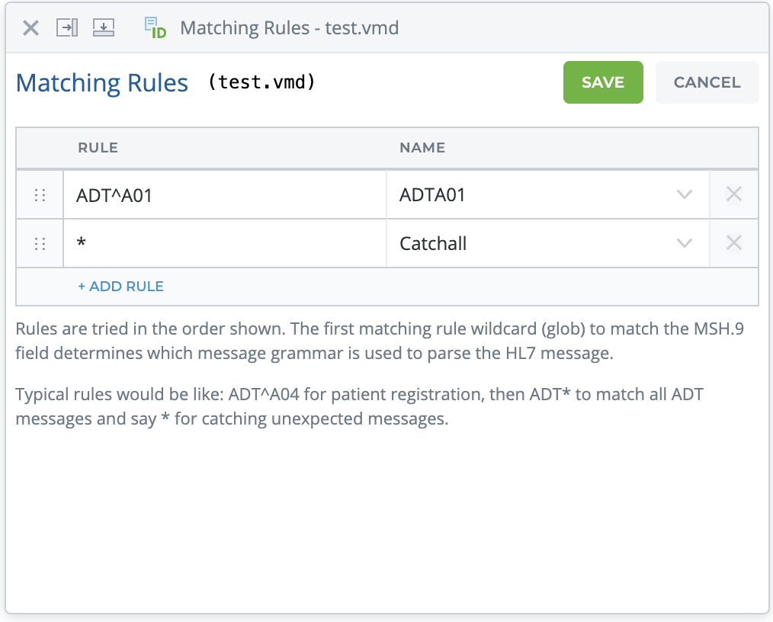Image resolution: width=773 pixels, height=622 pixels.
Task: Click the * wildcard rule input field
Action: 224,244
